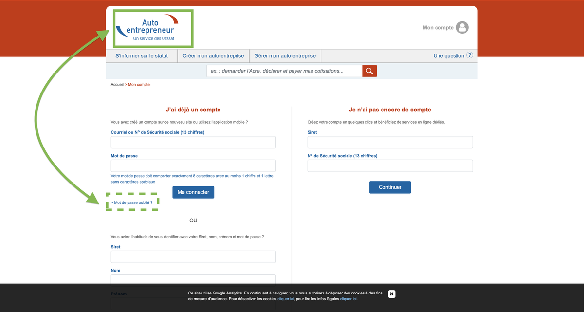Click the question mark help icon
584x312 pixels.
(x=470, y=55)
